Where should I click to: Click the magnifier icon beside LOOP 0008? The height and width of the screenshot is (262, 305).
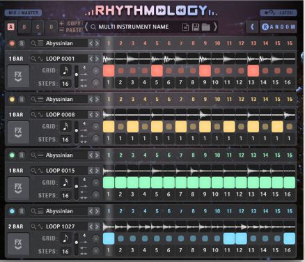pos(33,114)
